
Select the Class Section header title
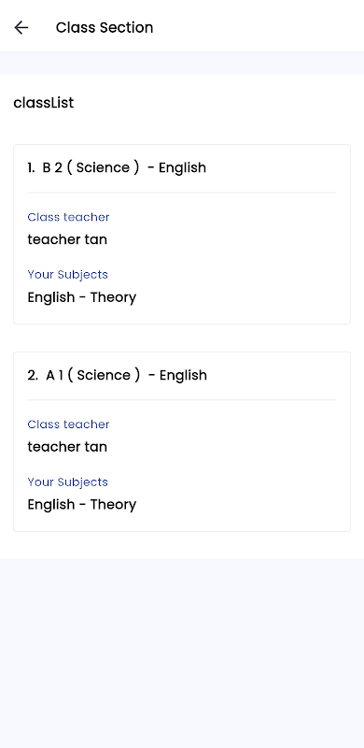click(105, 28)
